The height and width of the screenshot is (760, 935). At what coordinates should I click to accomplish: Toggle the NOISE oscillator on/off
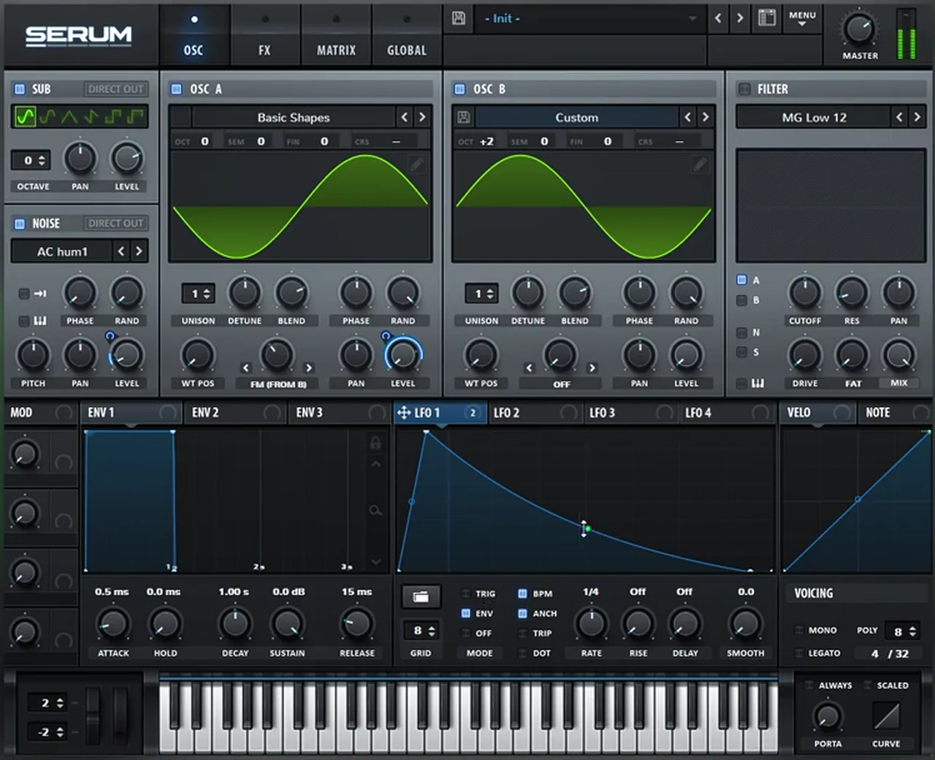click(20, 224)
